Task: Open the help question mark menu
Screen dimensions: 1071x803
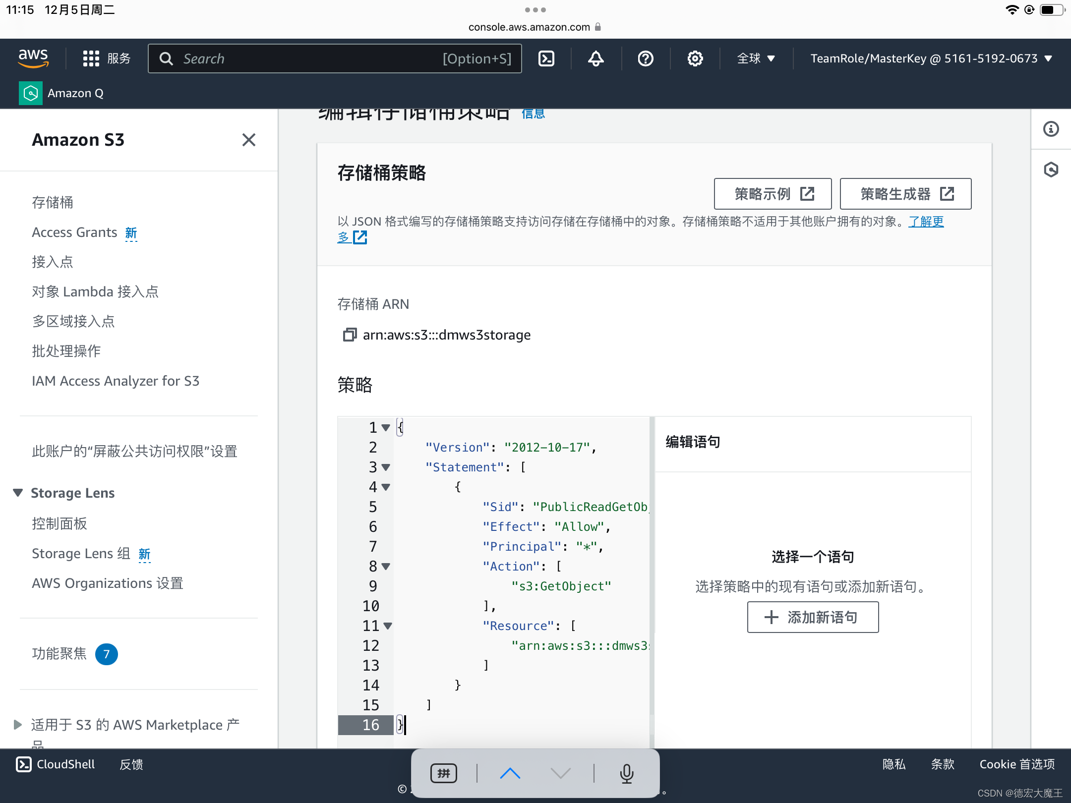Action: 646,58
